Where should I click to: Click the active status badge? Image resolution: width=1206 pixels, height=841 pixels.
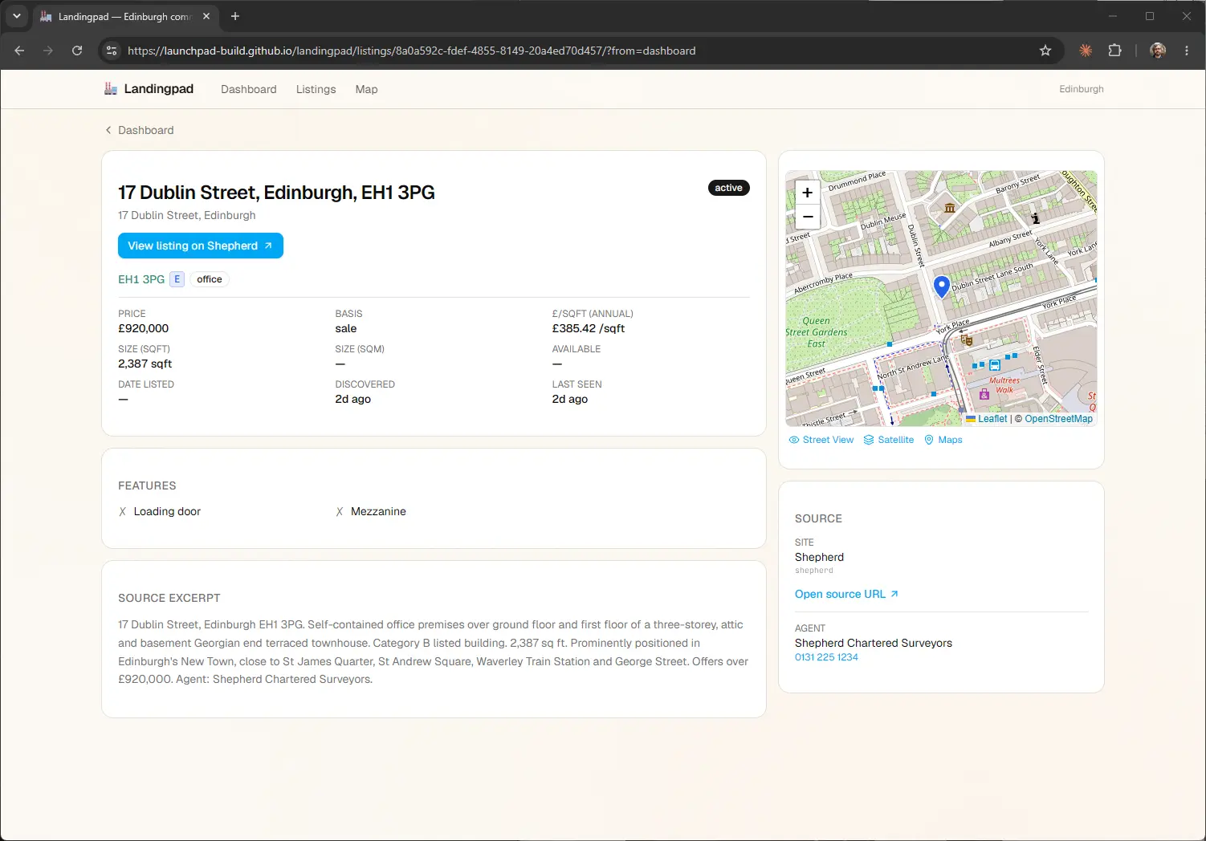click(729, 188)
